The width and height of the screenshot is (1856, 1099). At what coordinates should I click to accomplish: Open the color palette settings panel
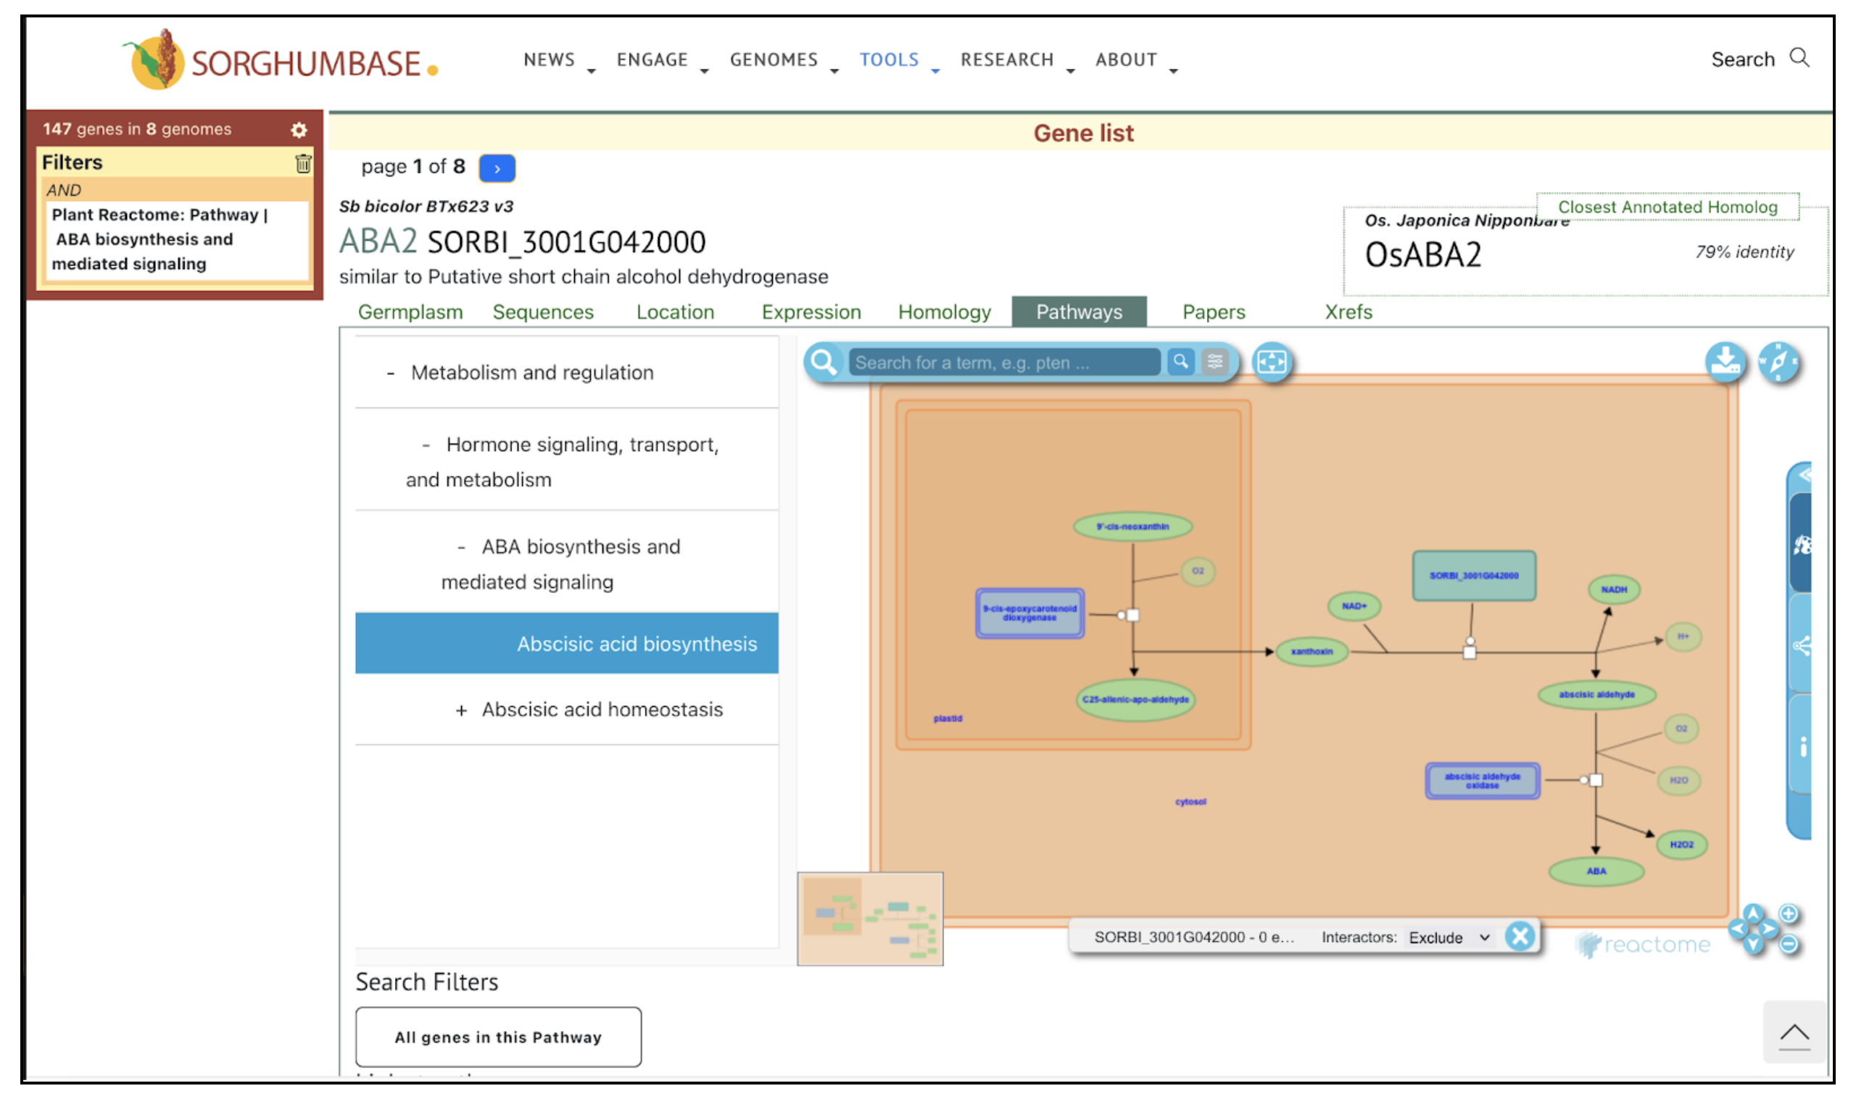[1801, 546]
